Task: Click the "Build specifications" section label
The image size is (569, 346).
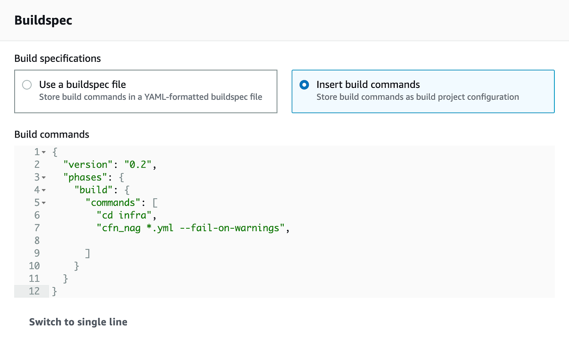Action: [57, 58]
